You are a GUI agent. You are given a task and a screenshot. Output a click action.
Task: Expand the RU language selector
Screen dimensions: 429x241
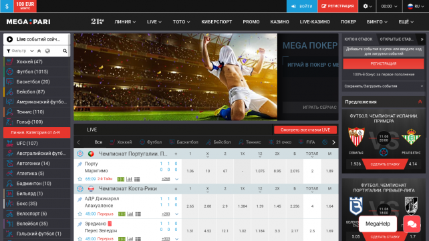point(416,6)
